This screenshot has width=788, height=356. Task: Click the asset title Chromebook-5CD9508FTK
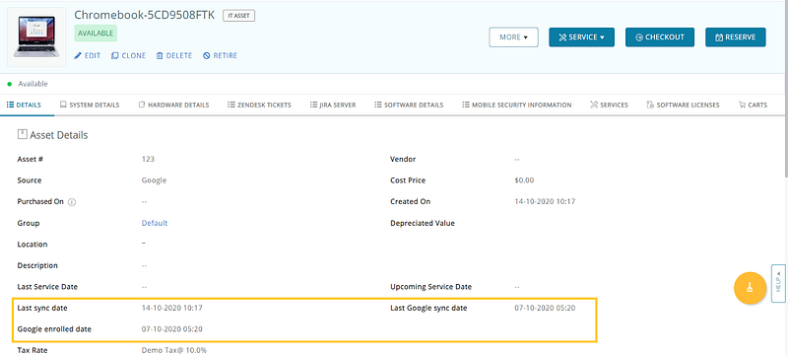(x=144, y=15)
